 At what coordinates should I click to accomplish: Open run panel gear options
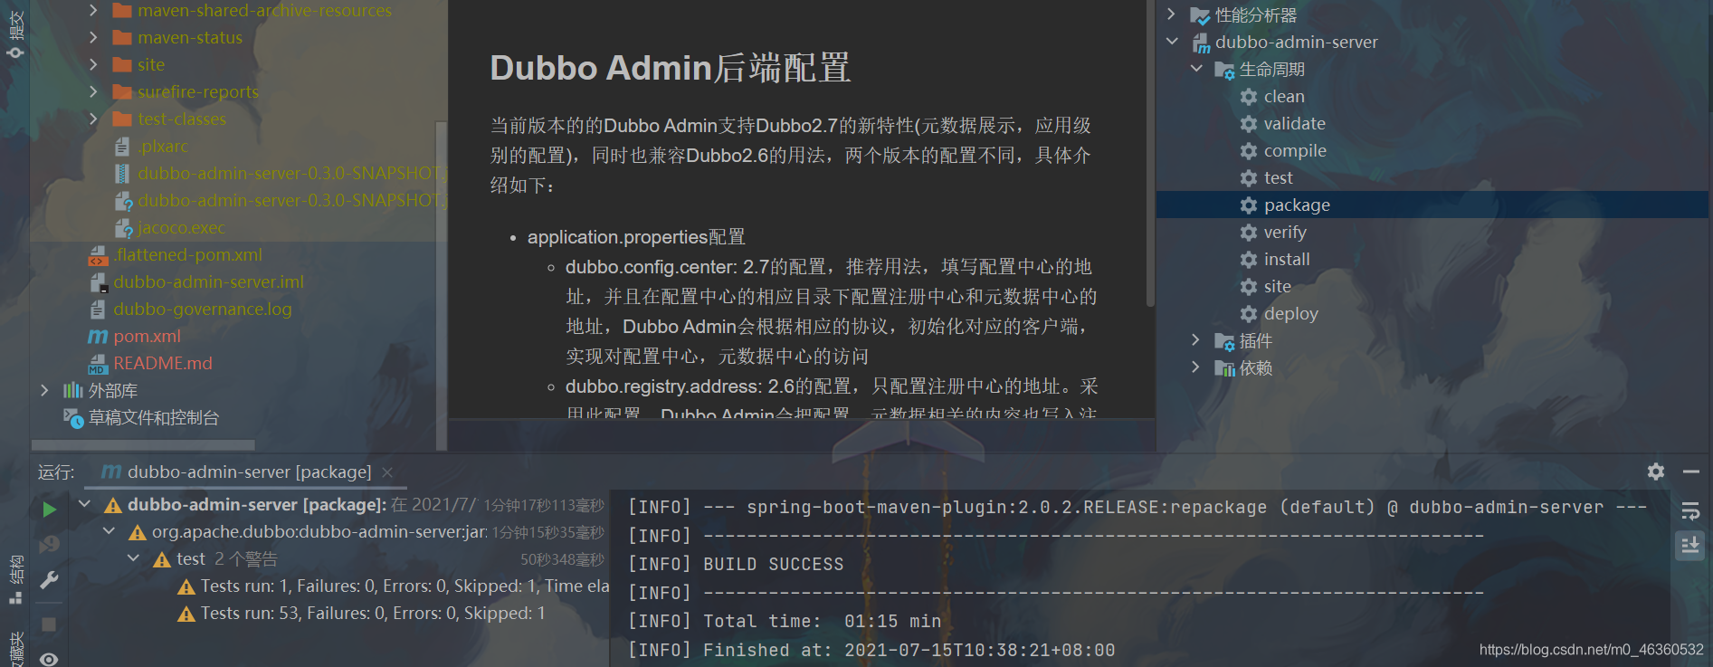click(1656, 472)
